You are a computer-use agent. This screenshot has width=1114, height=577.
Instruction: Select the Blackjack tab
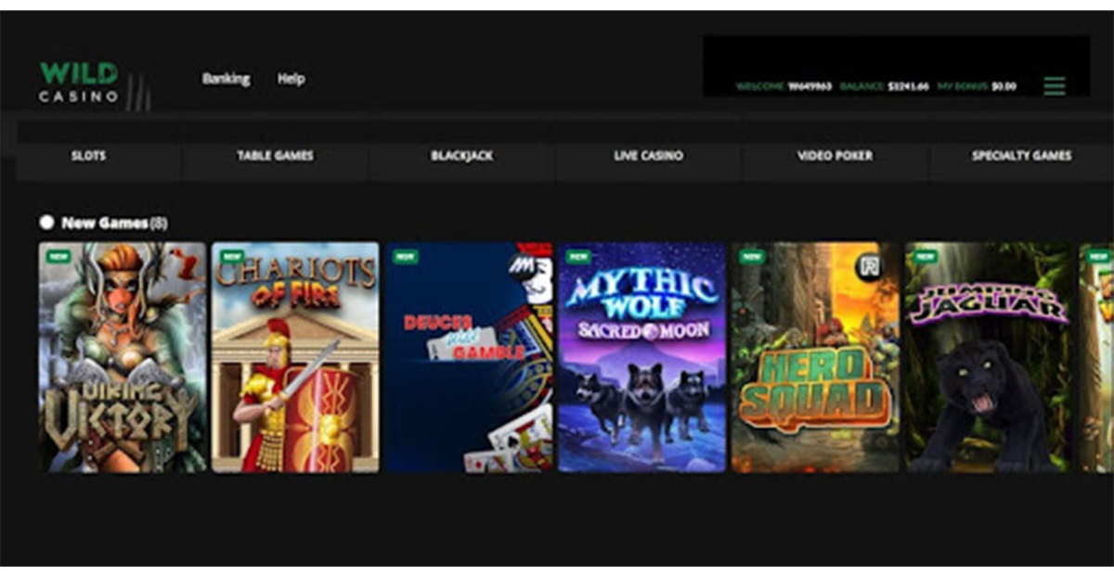(x=461, y=156)
